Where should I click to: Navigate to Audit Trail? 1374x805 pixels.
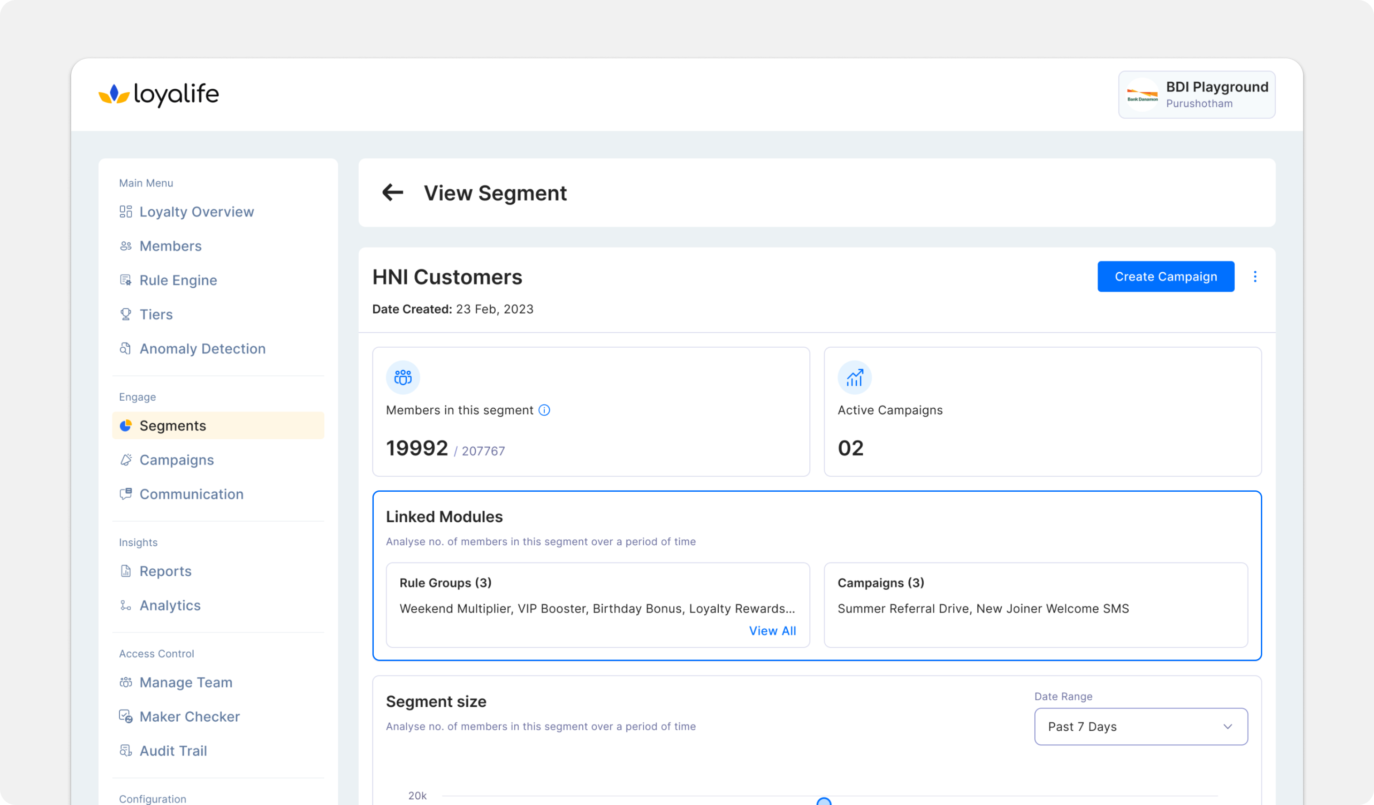pyautogui.click(x=173, y=751)
